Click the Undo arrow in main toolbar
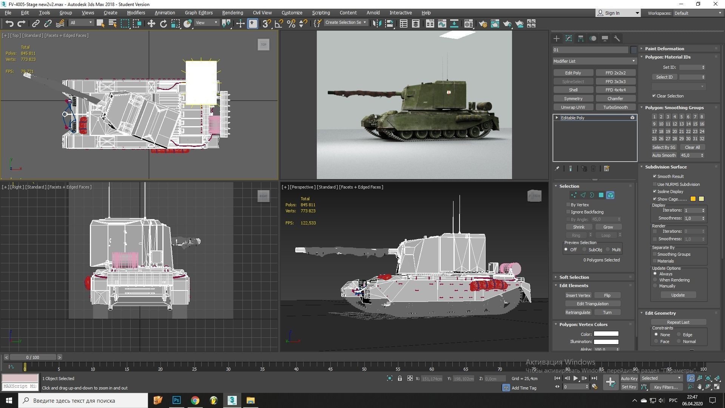Image resolution: width=725 pixels, height=408 pixels. click(9, 24)
